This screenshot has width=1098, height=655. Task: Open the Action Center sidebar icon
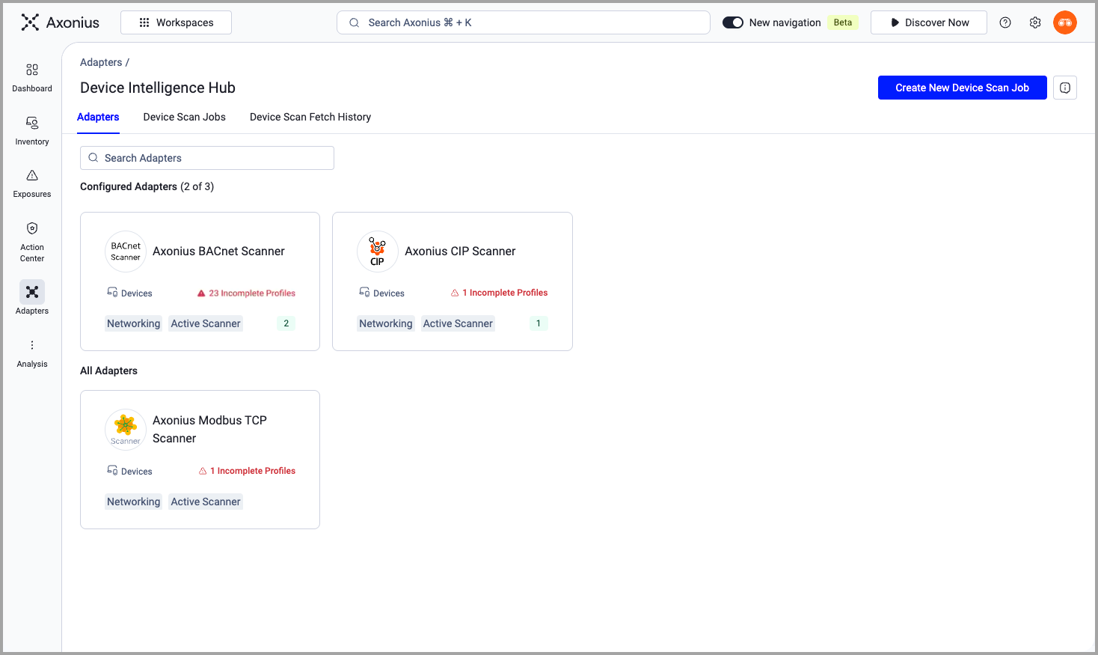(x=32, y=228)
